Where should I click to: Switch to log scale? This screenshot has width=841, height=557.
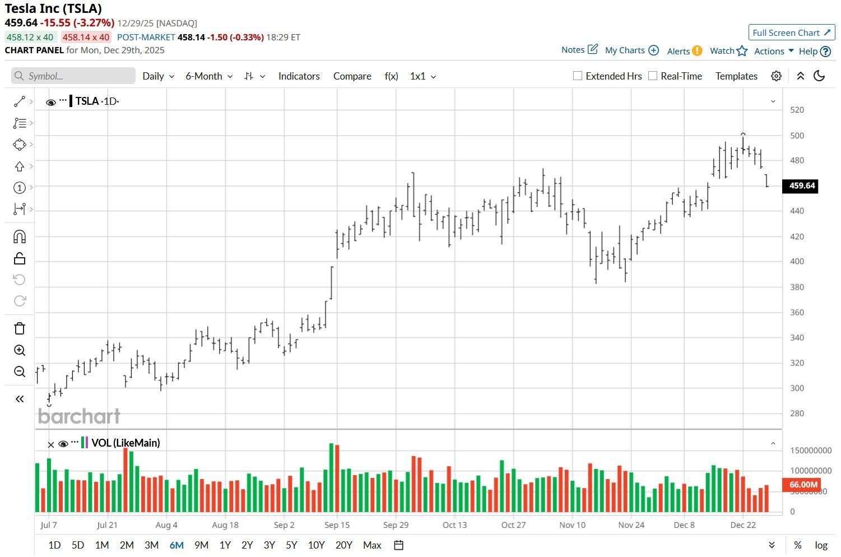pyautogui.click(x=821, y=545)
